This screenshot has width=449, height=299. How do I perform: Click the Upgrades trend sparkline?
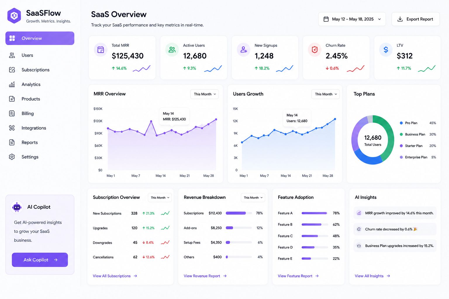(x=165, y=228)
